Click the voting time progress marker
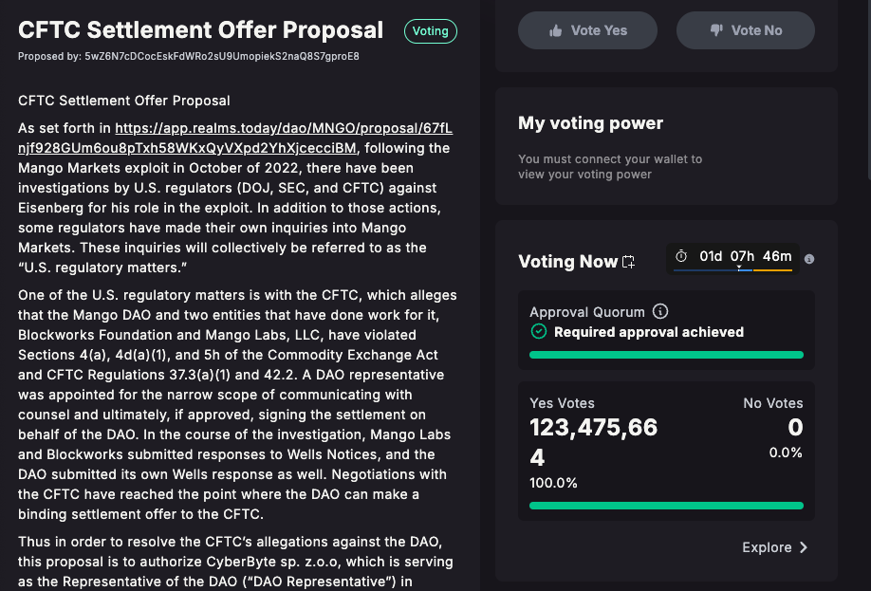 [x=739, y=268]
